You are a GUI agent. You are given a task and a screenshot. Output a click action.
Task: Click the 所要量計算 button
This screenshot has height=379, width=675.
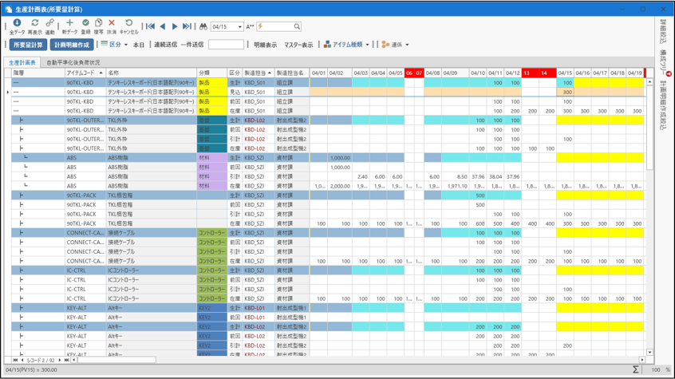(28, 45)
